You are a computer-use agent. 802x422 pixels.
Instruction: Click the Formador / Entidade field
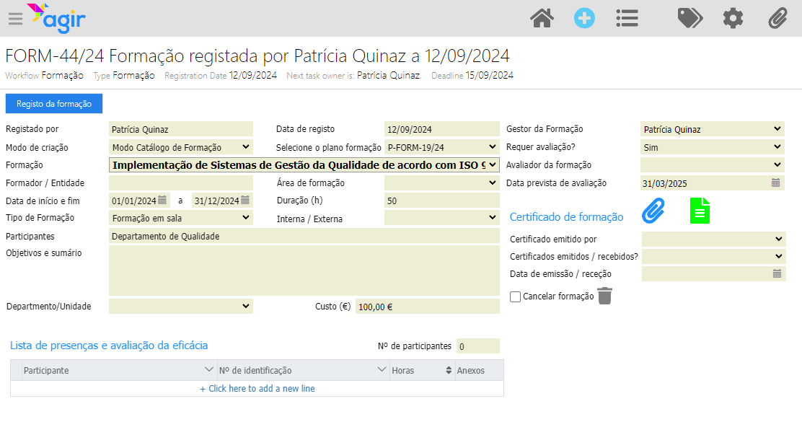pyautogui.click(x=181, y=183)
